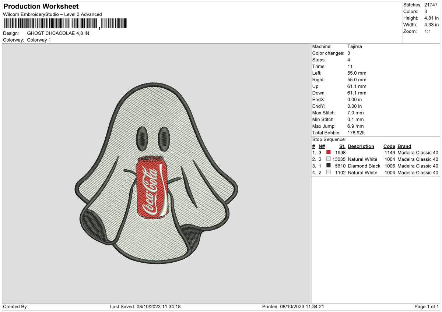Click the Page 1 of 1 label

coord(426,306)
